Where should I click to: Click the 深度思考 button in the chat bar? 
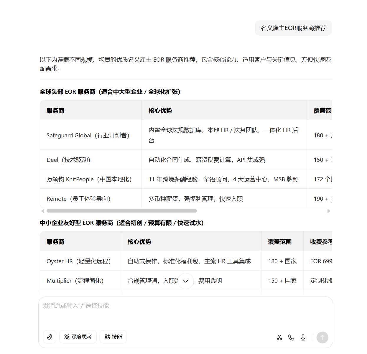click(x=78, y=337)
